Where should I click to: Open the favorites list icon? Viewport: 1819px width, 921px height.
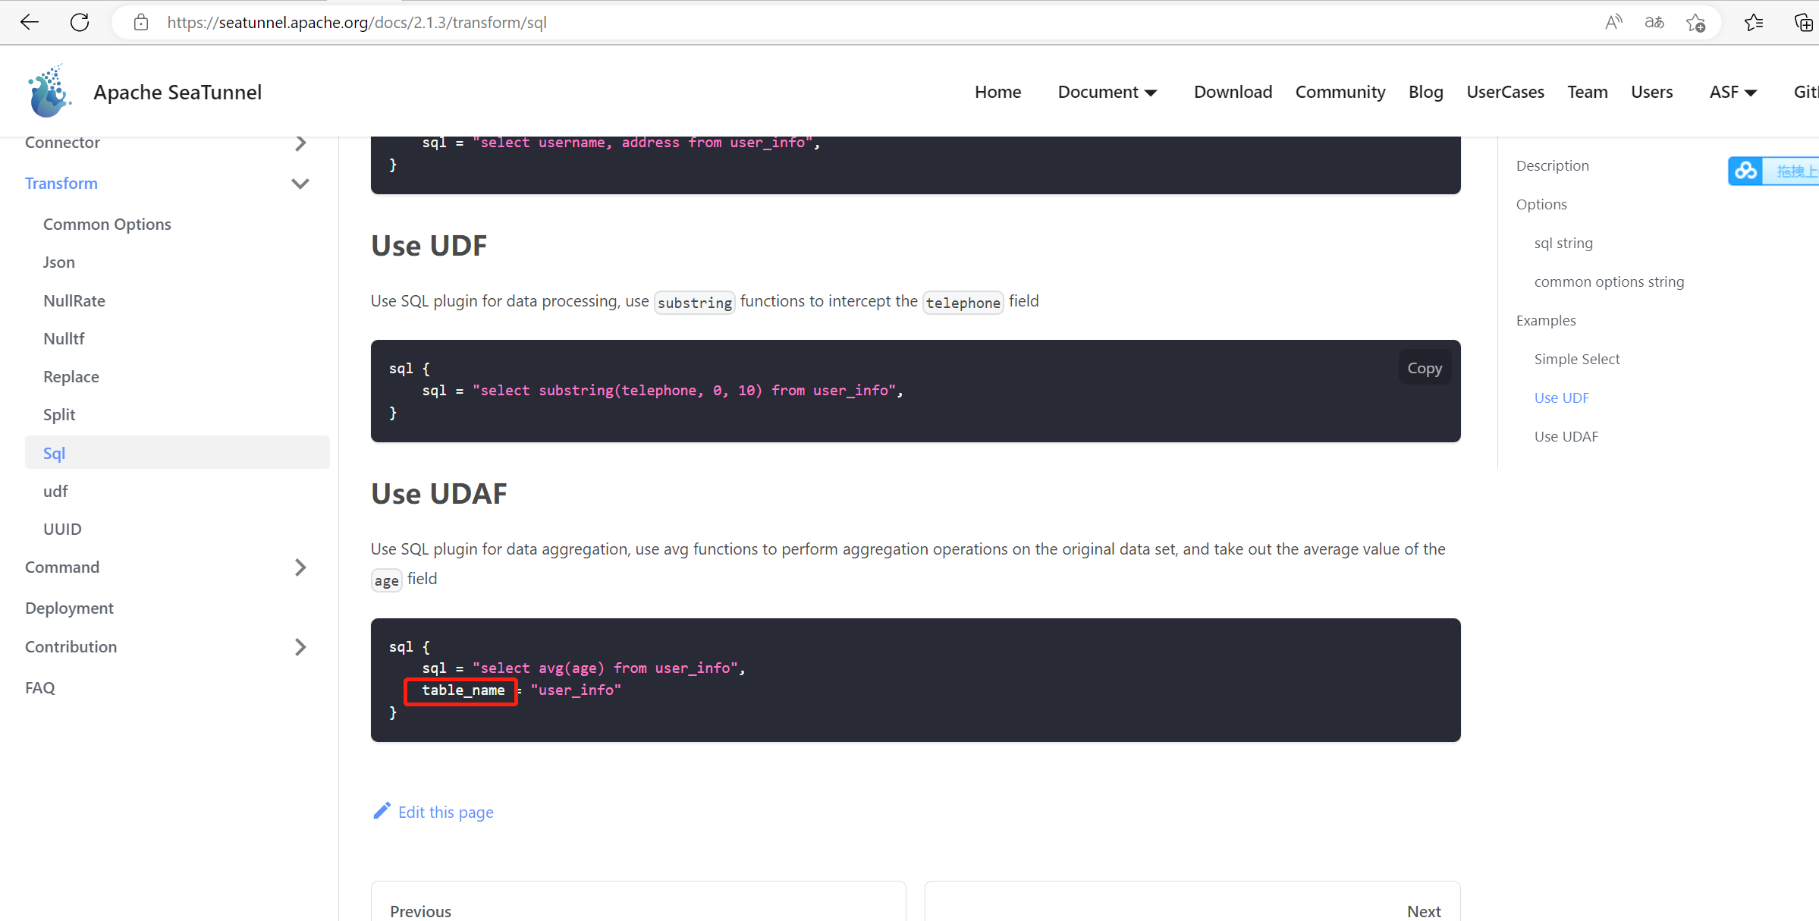[1754, 22]
